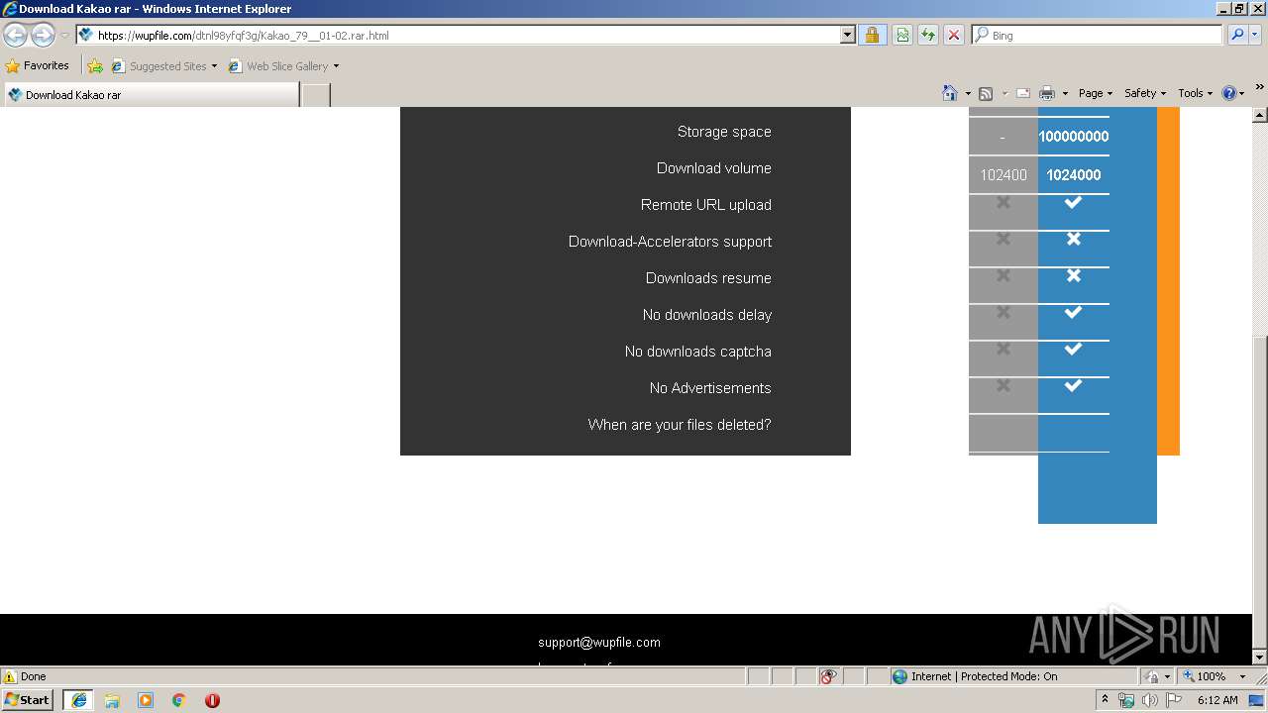Click the Bing search box
Viewport: 1268px width, 713px height.
pos(1098,35)
